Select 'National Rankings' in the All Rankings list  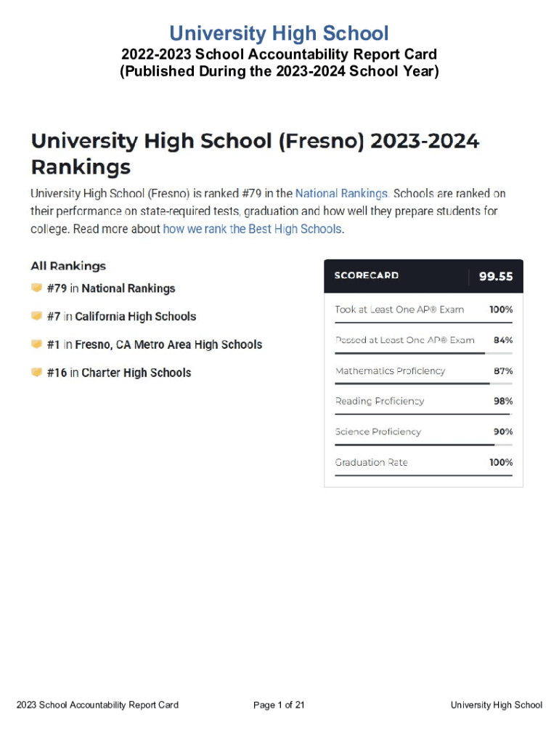pyautogui.click(x=128, y=288)
